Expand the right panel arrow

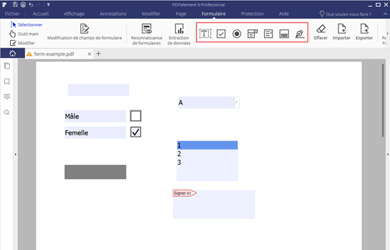click(x=388, y=155)
